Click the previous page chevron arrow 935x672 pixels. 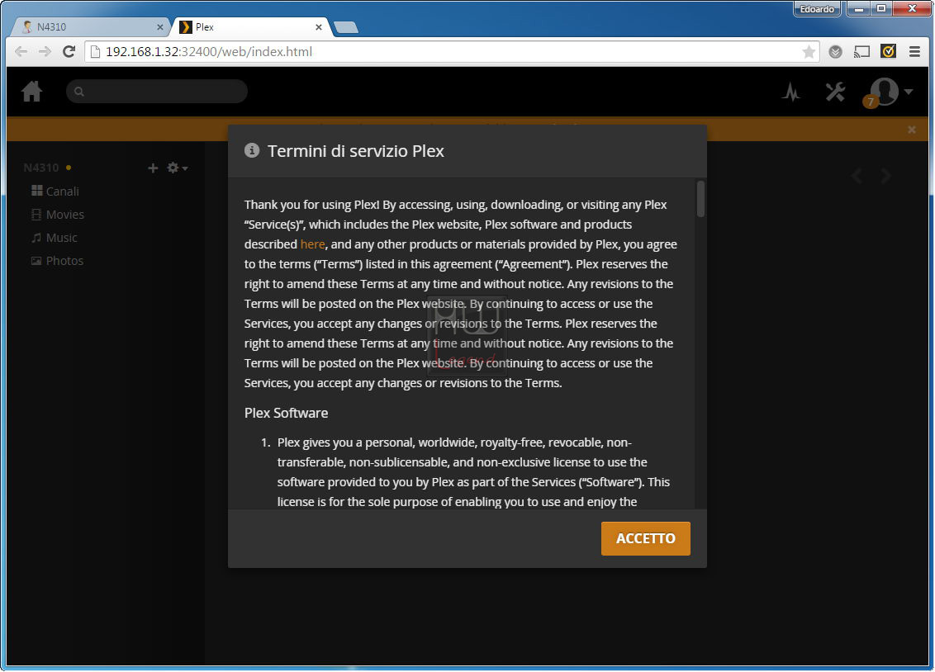coord(857,176)
